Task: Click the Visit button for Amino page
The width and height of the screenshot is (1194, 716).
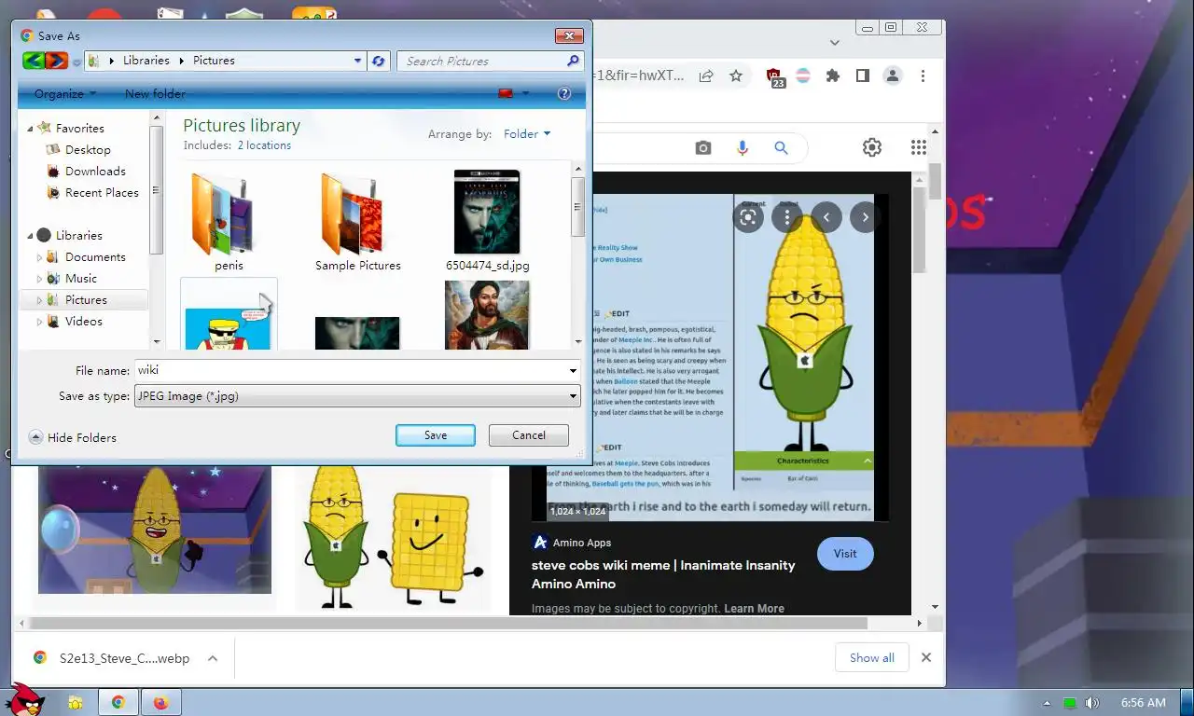Action: coord(845,553)
